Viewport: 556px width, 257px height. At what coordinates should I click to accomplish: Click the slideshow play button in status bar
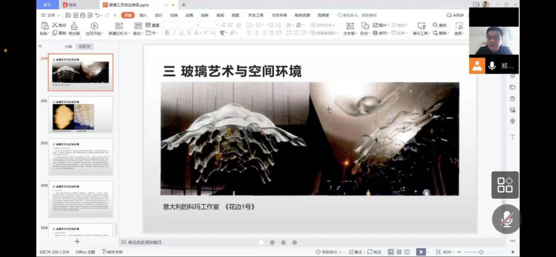point(421,252)
